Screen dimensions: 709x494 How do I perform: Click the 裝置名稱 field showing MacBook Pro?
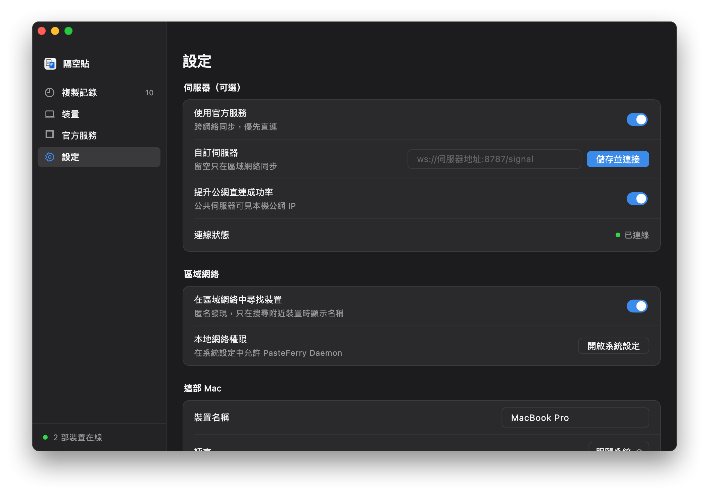pos(575,417)
